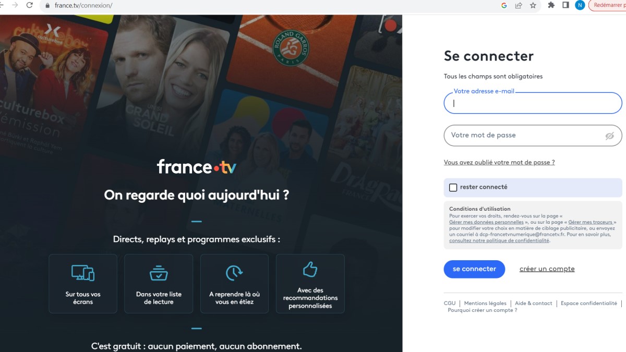Click the bookmark star icon in address bar
The height and width of the screenshot is (352, 626).
click(533, 5)
